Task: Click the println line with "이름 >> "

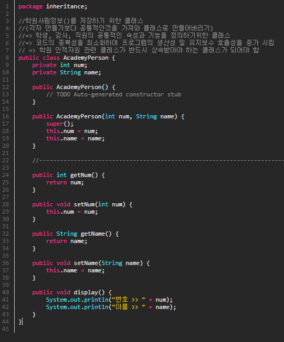Action: [111, 307]
